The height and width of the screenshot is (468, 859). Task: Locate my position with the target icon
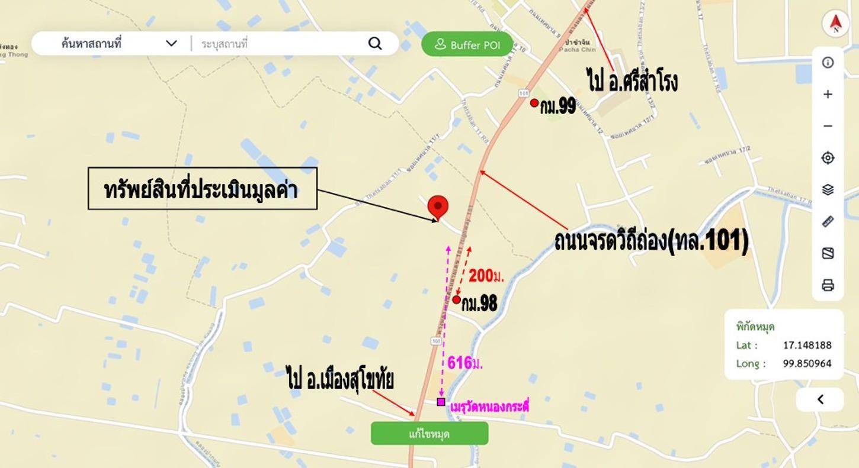[x=828, y=158]
